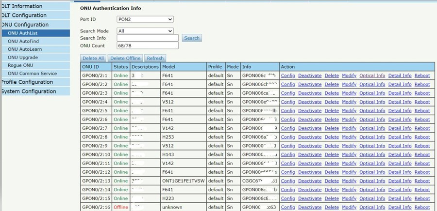Click the Modify link for GPON0/2:4

[x=349, y=102]
